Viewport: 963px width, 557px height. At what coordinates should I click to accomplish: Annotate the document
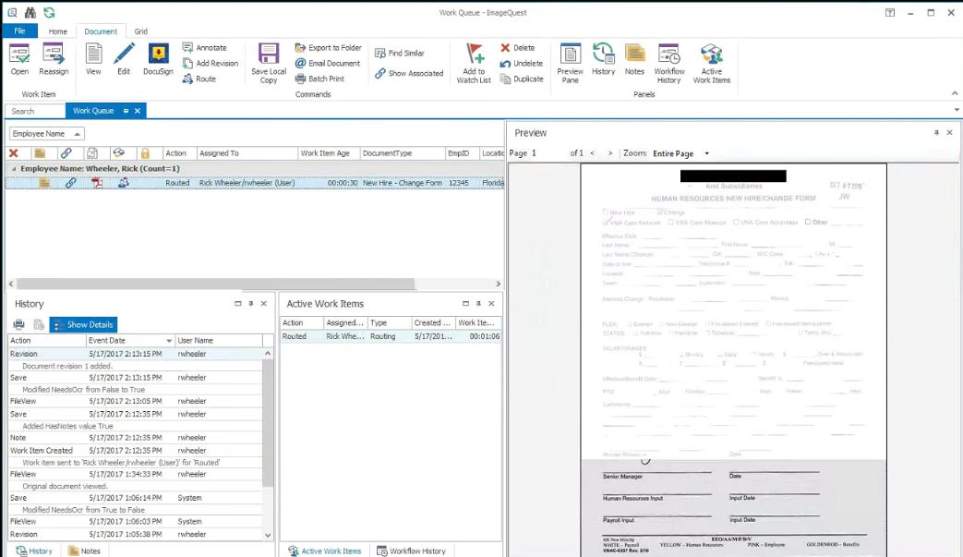(205, 47)
